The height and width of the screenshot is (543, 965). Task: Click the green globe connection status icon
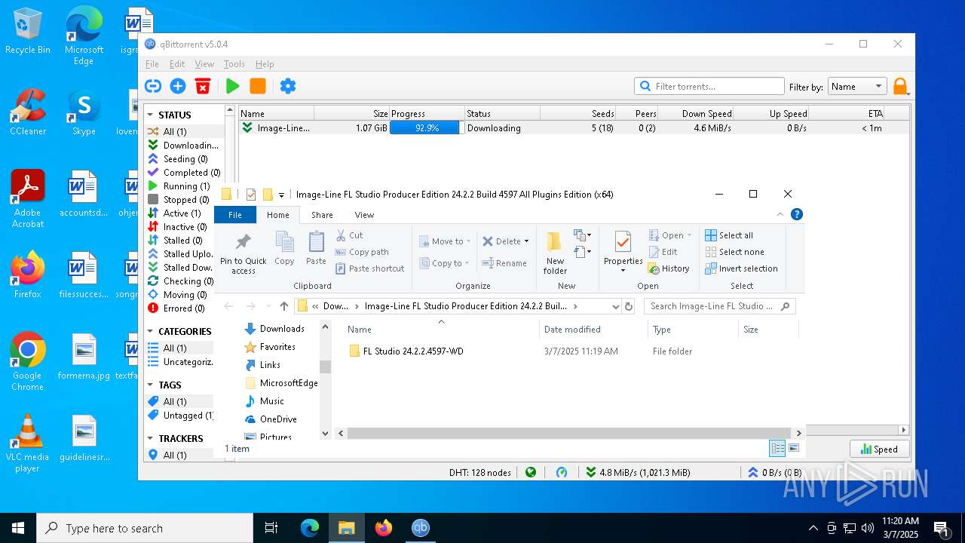531,472
